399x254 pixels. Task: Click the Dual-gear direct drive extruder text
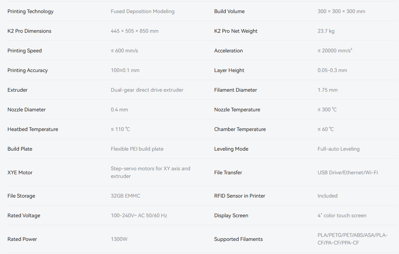point(147,90)
